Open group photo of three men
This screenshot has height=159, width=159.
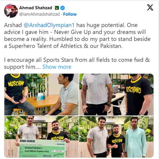[116, 137]
